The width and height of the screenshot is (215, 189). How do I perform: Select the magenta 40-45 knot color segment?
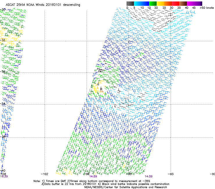point(191,3)
